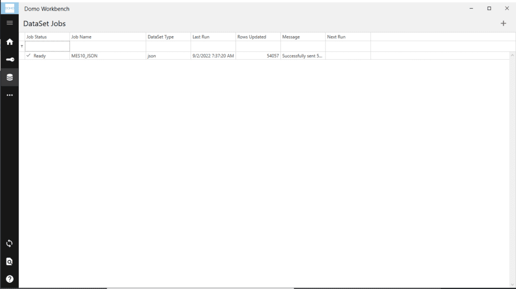Click the 9/2/2022 7:37:20 AM cell
The width and height of the screenshot is (516, 289).
click(x=213, y=56)
